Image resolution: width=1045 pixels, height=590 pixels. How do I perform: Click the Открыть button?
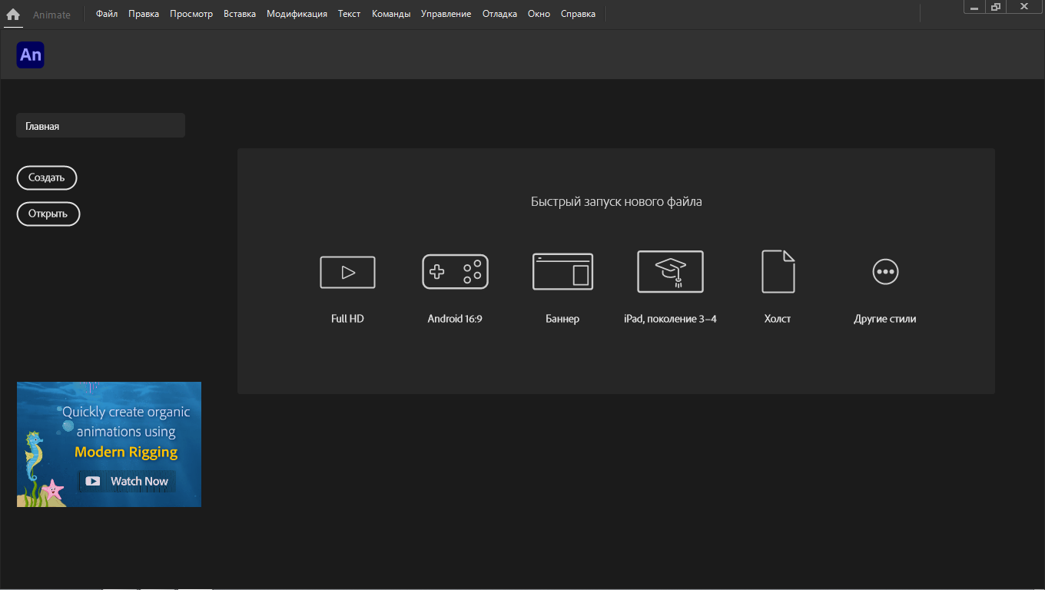tap(48, 214)
